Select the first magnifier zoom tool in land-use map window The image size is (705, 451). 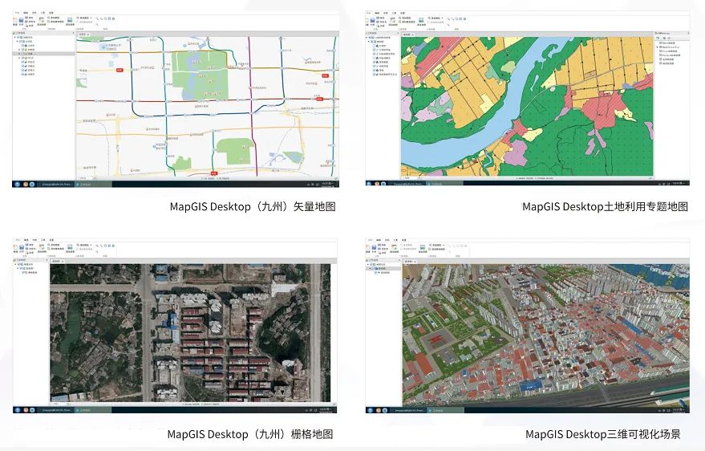(448, 19)
